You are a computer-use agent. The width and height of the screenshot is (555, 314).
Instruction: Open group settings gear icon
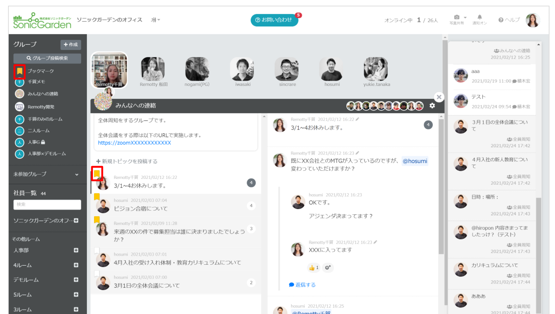pyautogui.click(x=432, y=106)
